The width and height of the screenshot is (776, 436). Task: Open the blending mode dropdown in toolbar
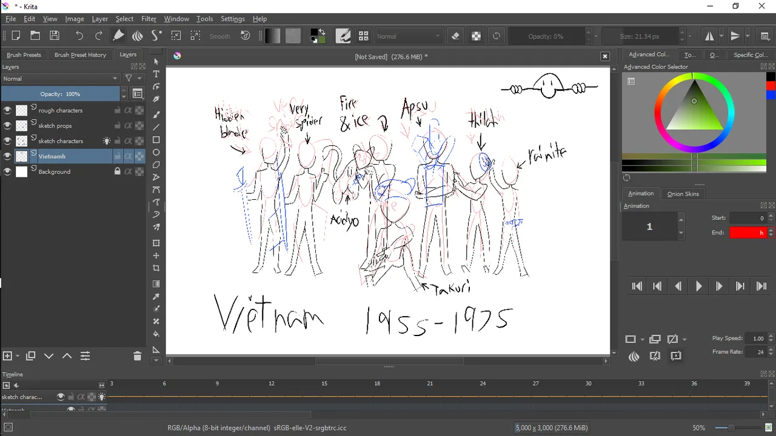409,36
